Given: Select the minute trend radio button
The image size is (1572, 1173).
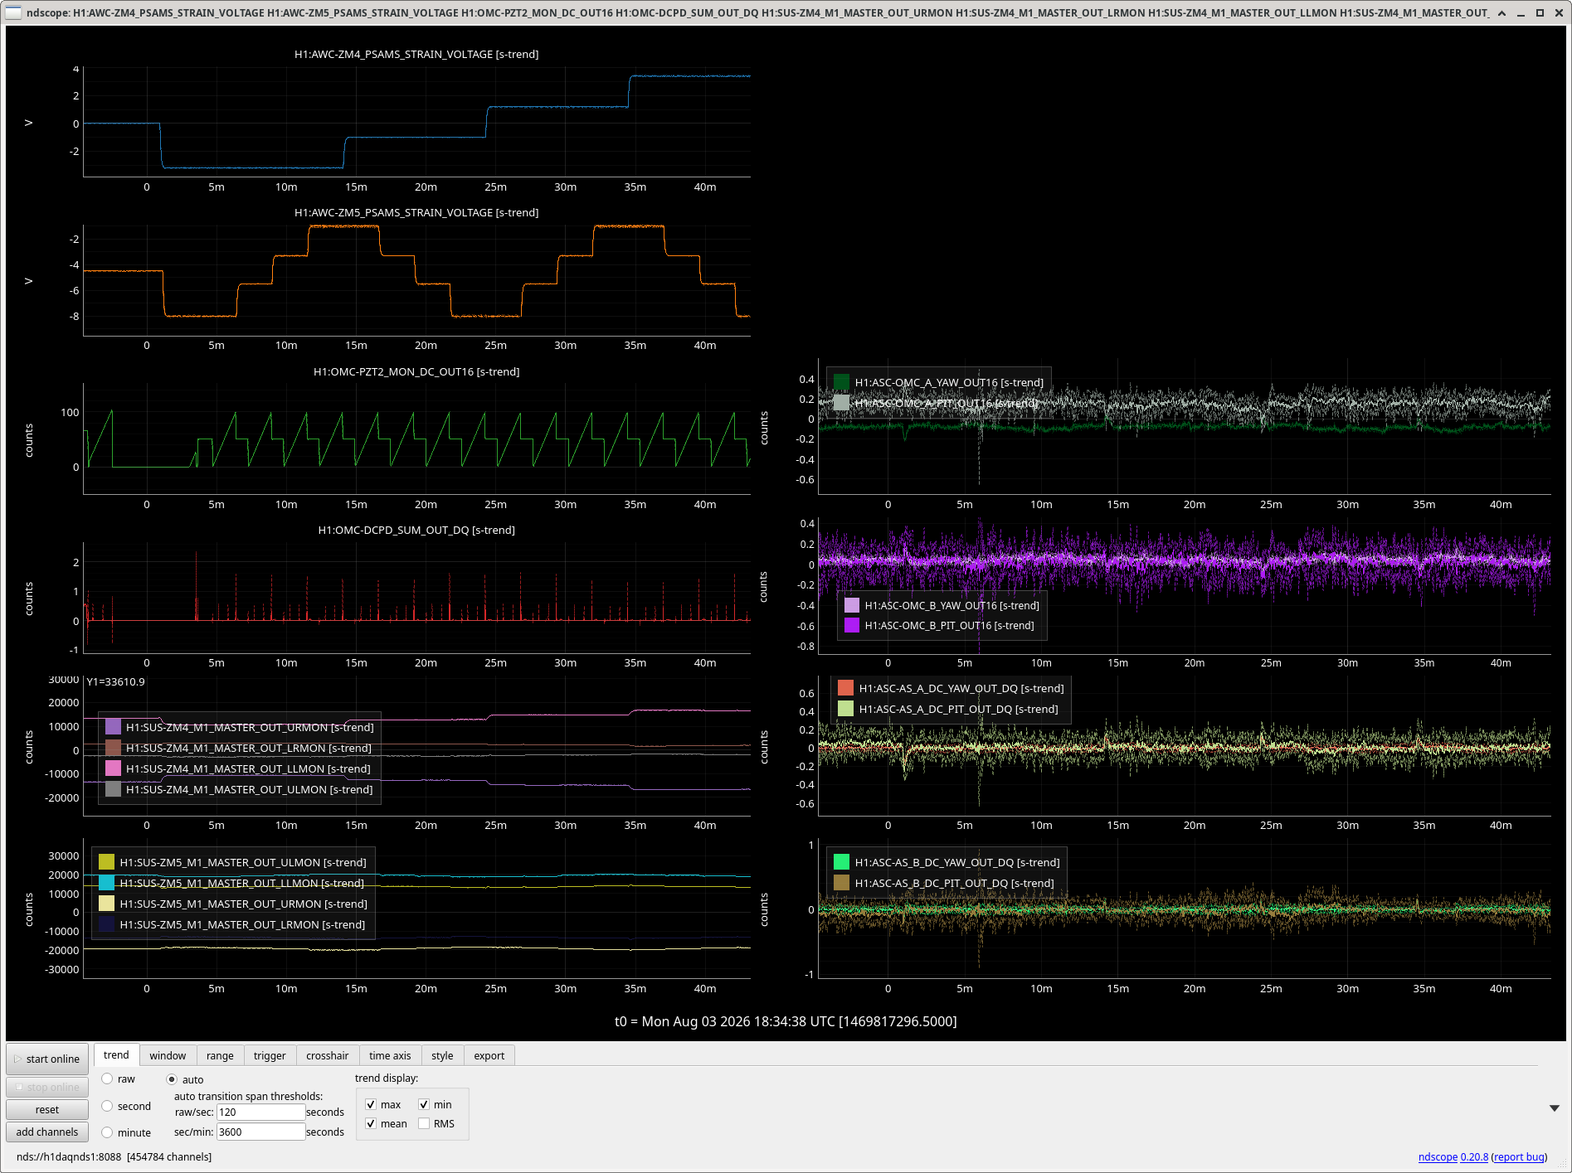Looking at the screenshot, I should point(107,1132).
